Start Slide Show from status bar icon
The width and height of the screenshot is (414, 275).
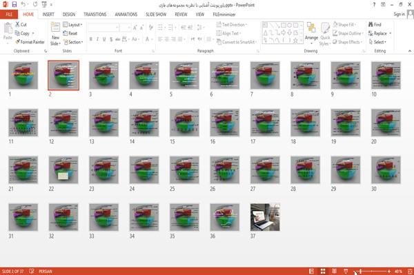pyautogui.click(x=346, y=271)
